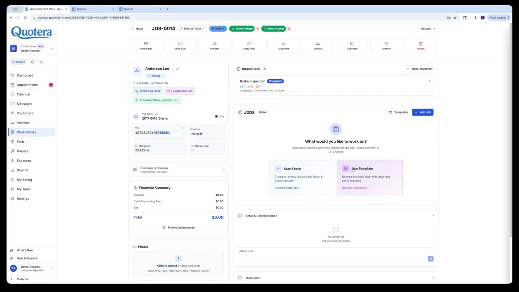Remove the James Halligan assignee
519x292 pixels.
(x=257, y=29)
